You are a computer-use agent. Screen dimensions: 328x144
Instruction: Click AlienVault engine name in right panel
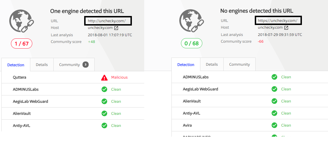[x=192, y=101]
